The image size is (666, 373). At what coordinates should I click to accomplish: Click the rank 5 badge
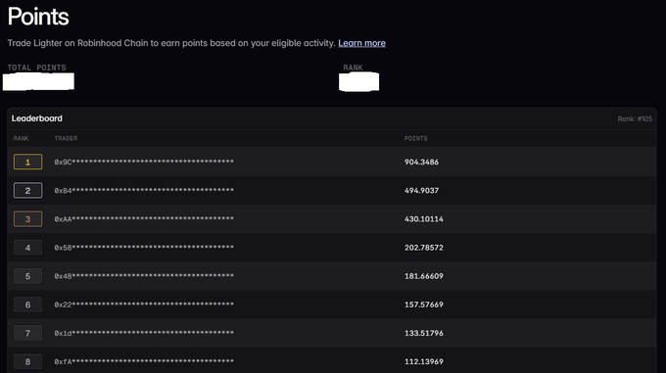pos(27,276)
